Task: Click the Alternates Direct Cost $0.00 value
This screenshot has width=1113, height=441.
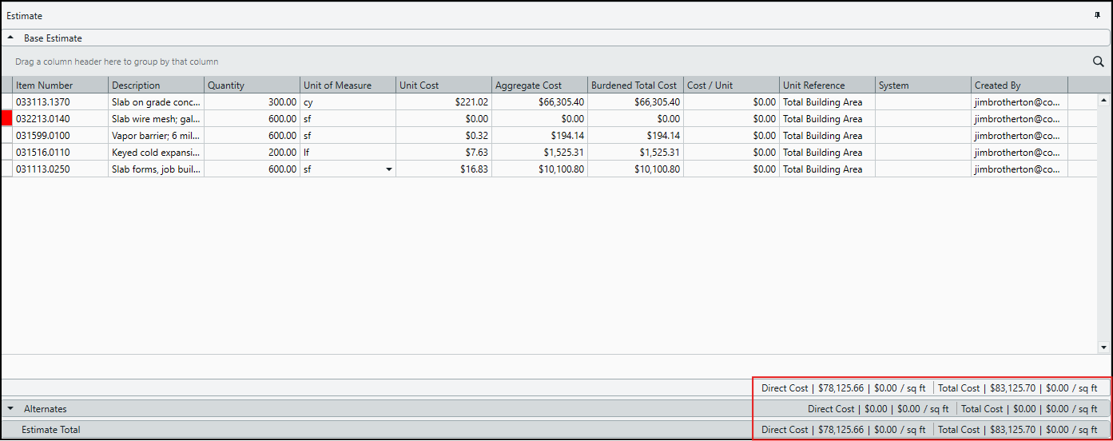Action: pyautogui.click(x=876, y=409)
